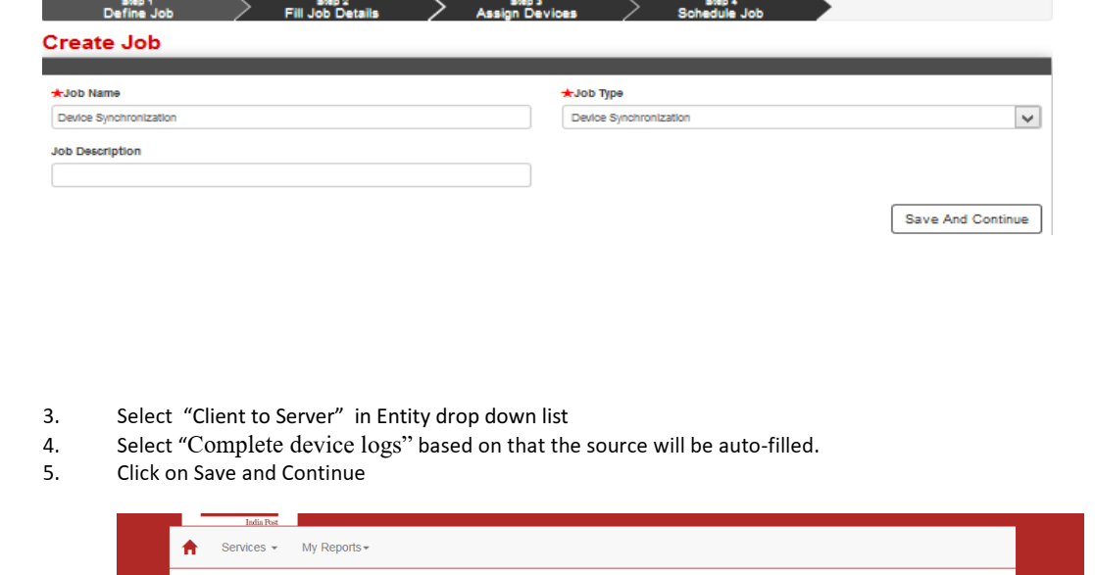Open the Job Type dropdown

click(1027, 117)
